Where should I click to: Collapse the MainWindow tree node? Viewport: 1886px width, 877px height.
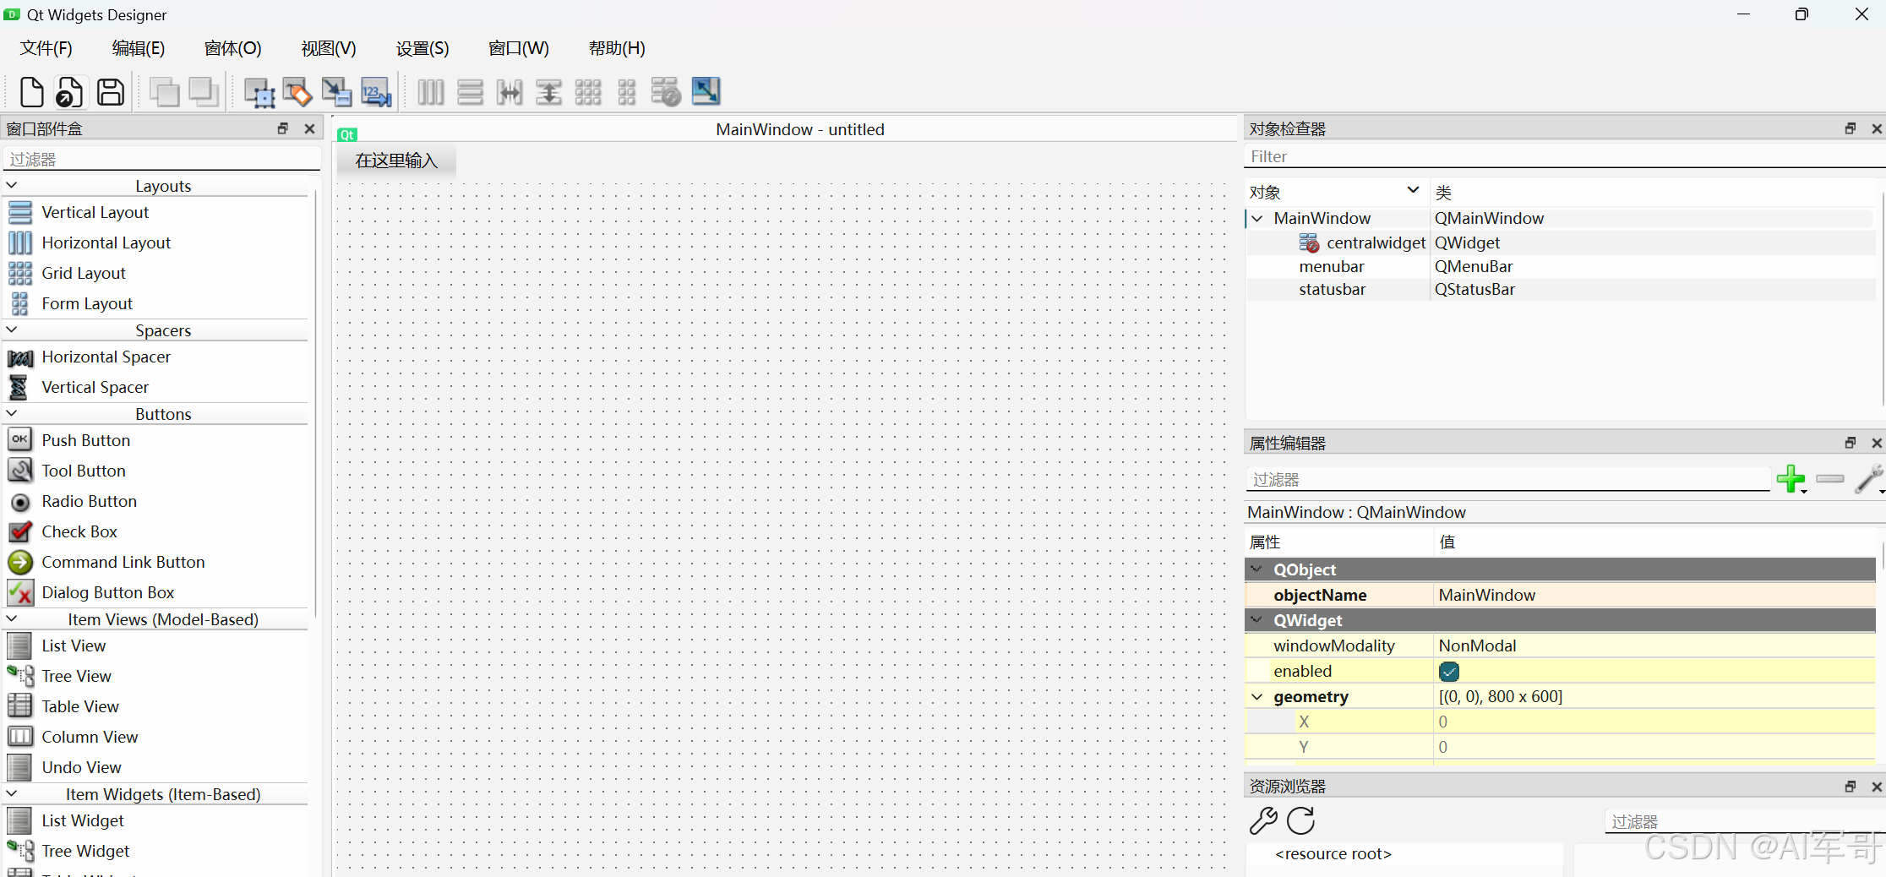pyautogui.click(x=1257, y=218)
